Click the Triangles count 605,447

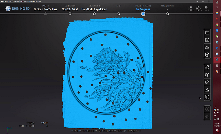pyautogui.click(x=44, y=123)
